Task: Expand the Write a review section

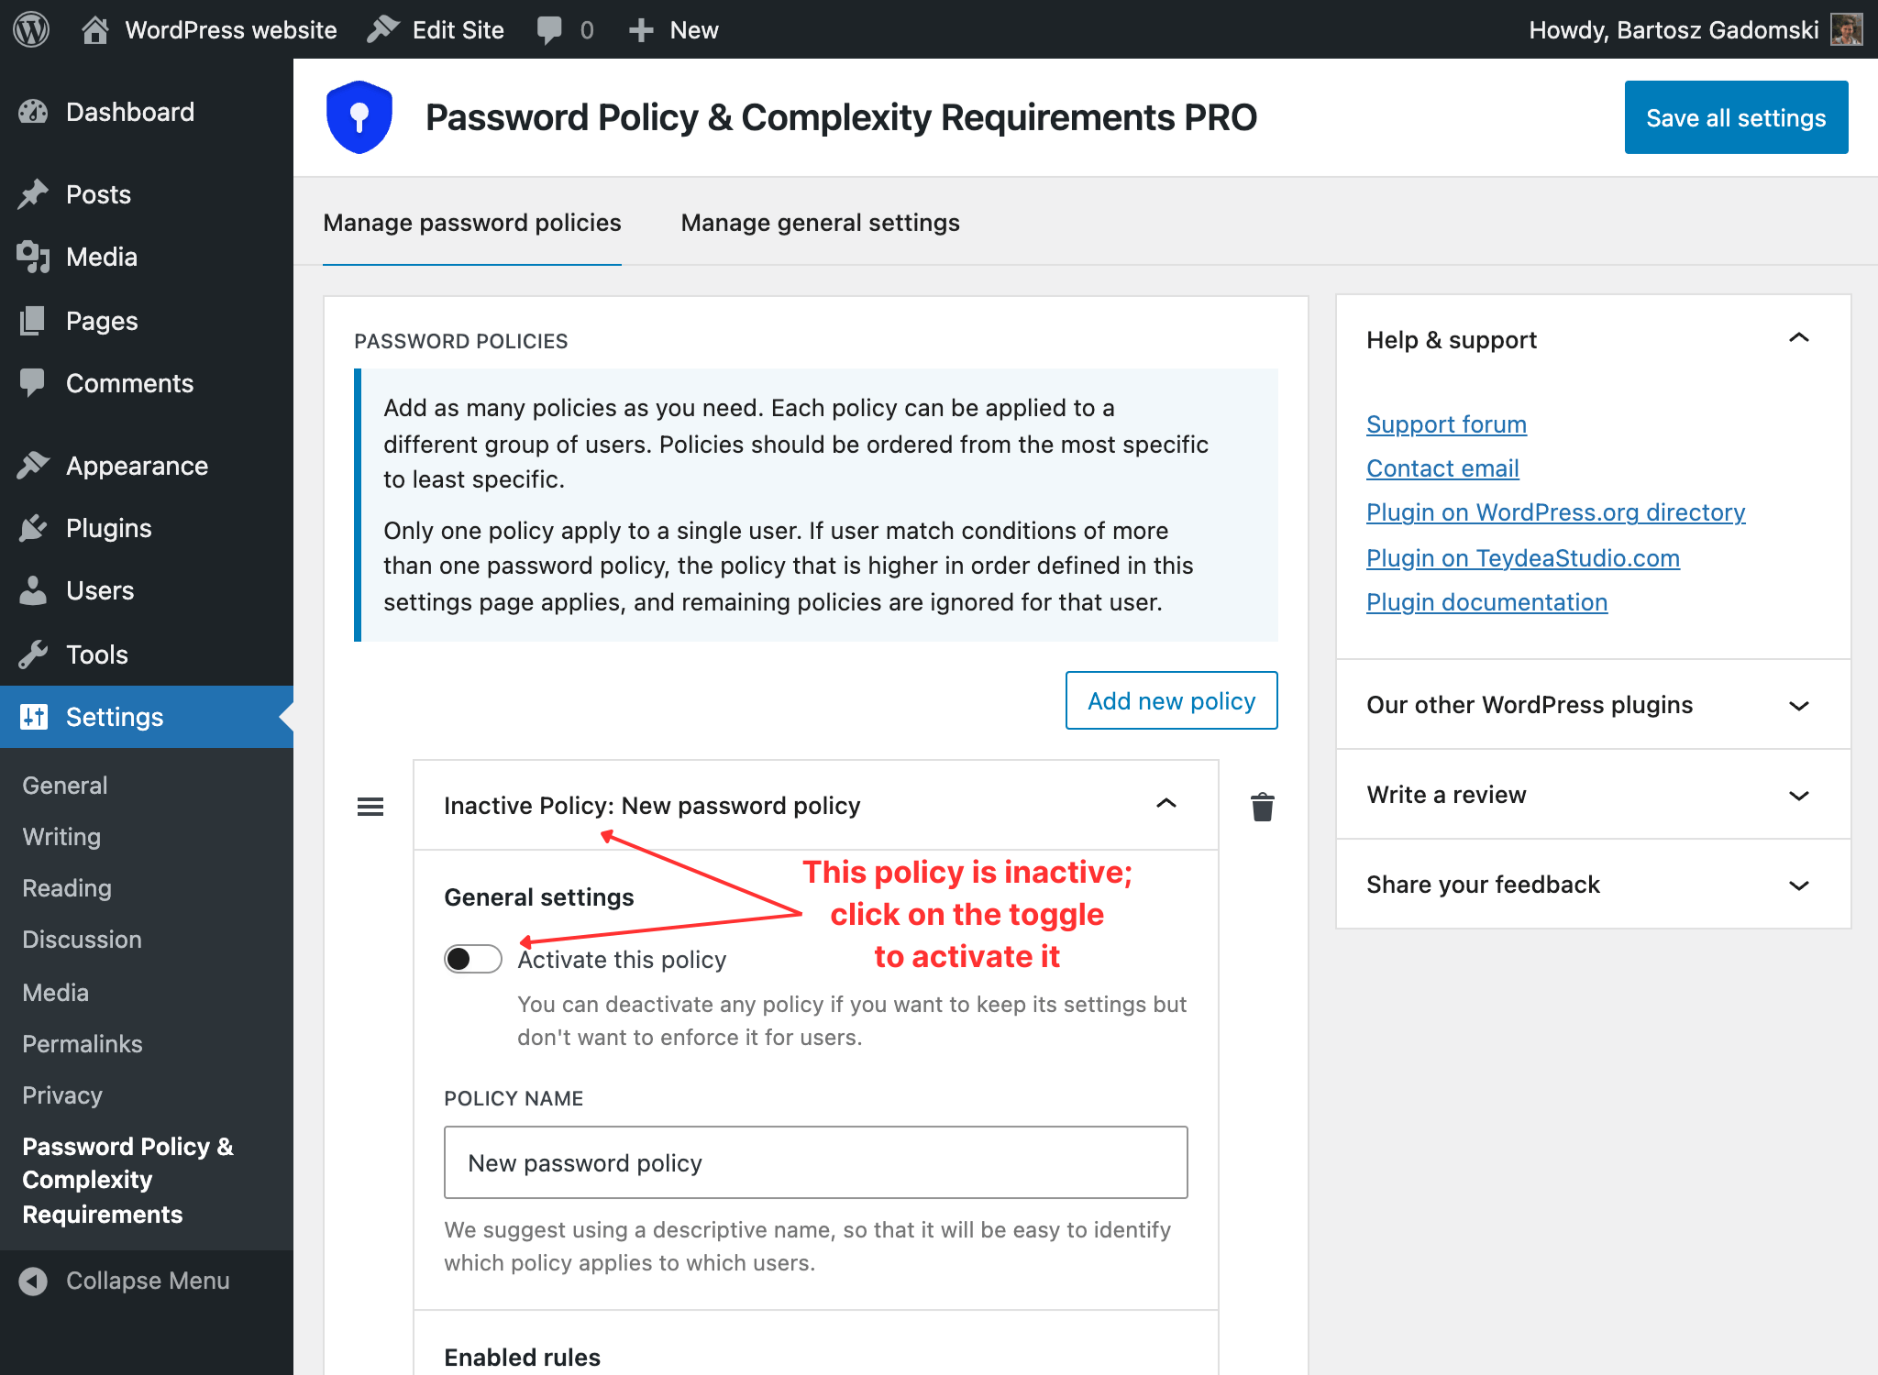Action: [1799, 795]
